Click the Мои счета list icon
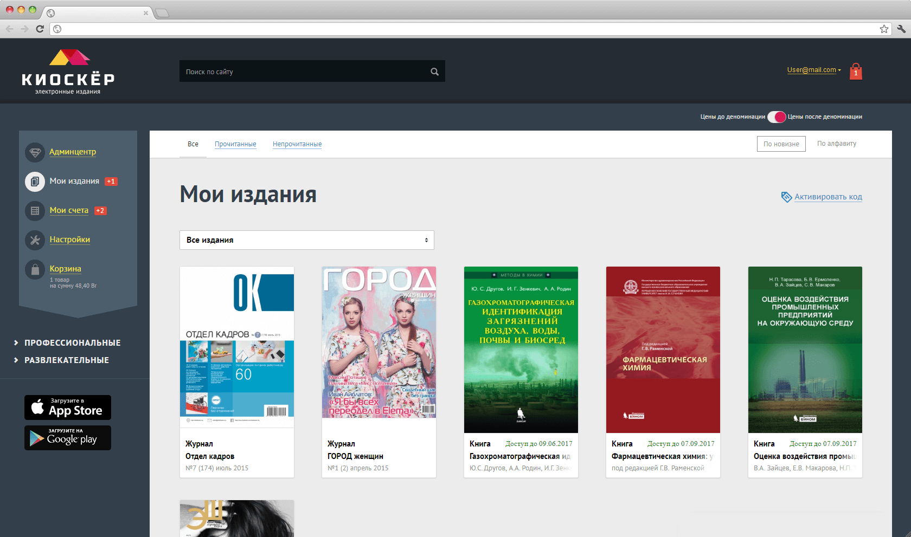911x537 pixels. [x=35, y=211]
